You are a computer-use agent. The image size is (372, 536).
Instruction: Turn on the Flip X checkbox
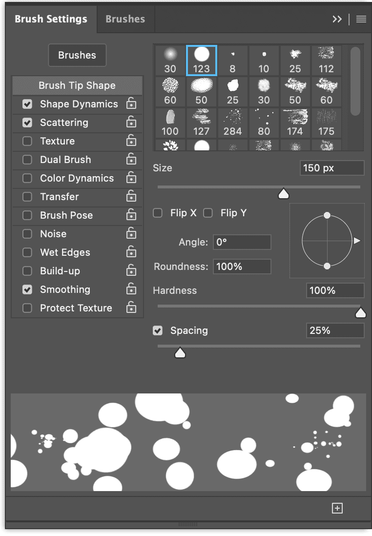[158, 213]
